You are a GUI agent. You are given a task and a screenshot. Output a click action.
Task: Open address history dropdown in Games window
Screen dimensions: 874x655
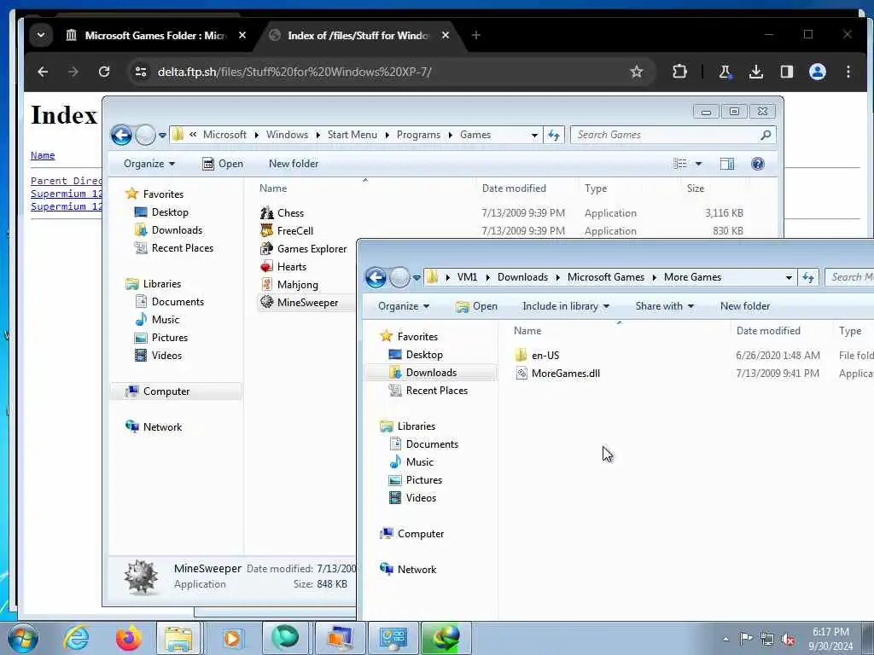pyautogui.click(x=534, y=135)
